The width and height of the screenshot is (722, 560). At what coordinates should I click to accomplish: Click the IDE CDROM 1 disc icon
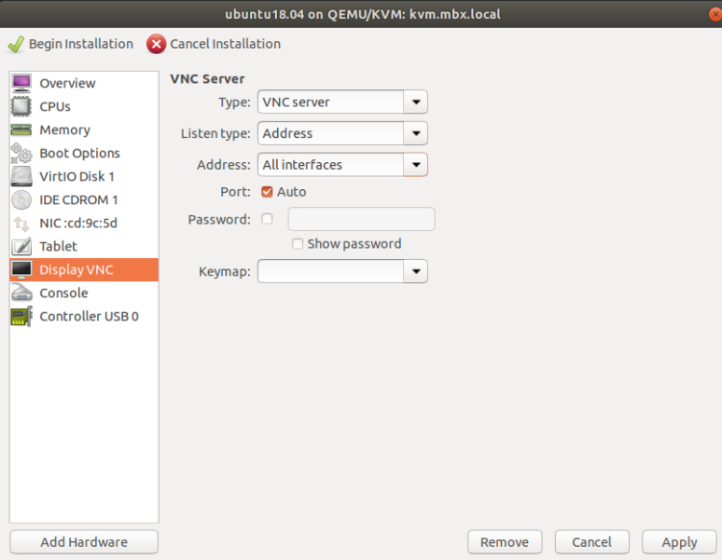pyautogui.click(x=21, y=200)
